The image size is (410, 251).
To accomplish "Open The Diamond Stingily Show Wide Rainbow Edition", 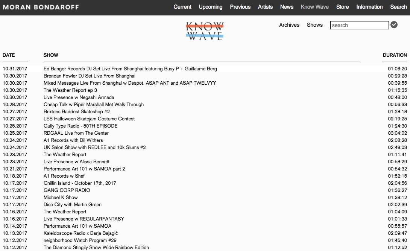I will point(96,247).
